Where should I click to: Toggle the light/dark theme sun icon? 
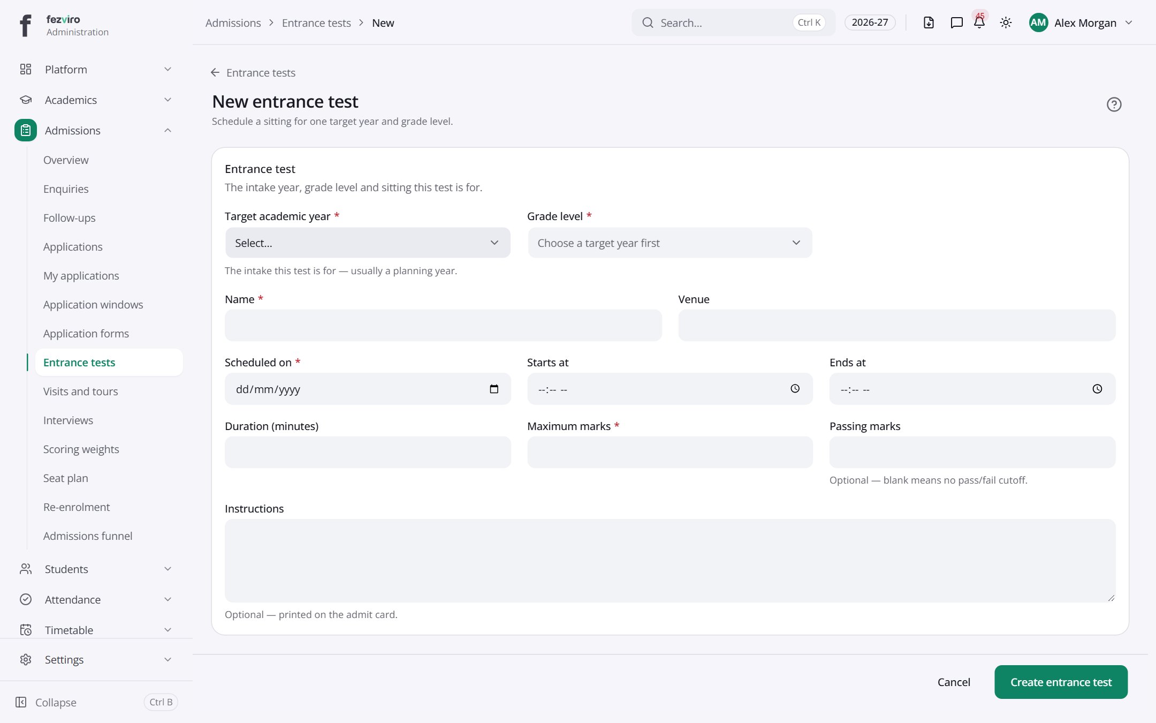1006,22
